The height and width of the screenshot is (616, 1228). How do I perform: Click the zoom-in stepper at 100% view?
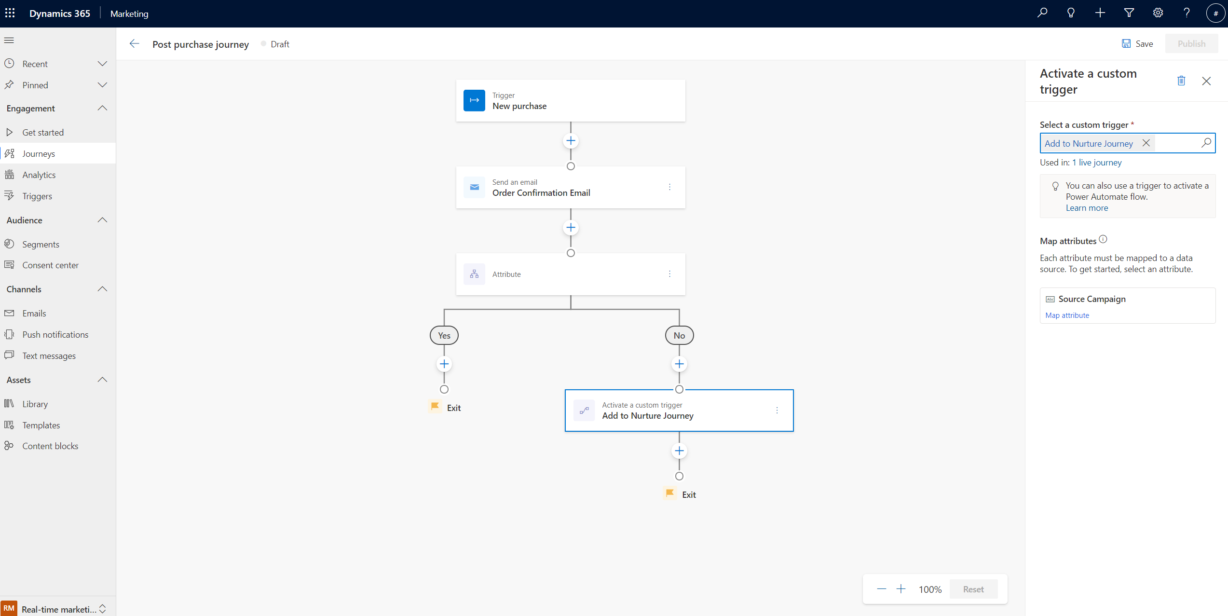901,589
